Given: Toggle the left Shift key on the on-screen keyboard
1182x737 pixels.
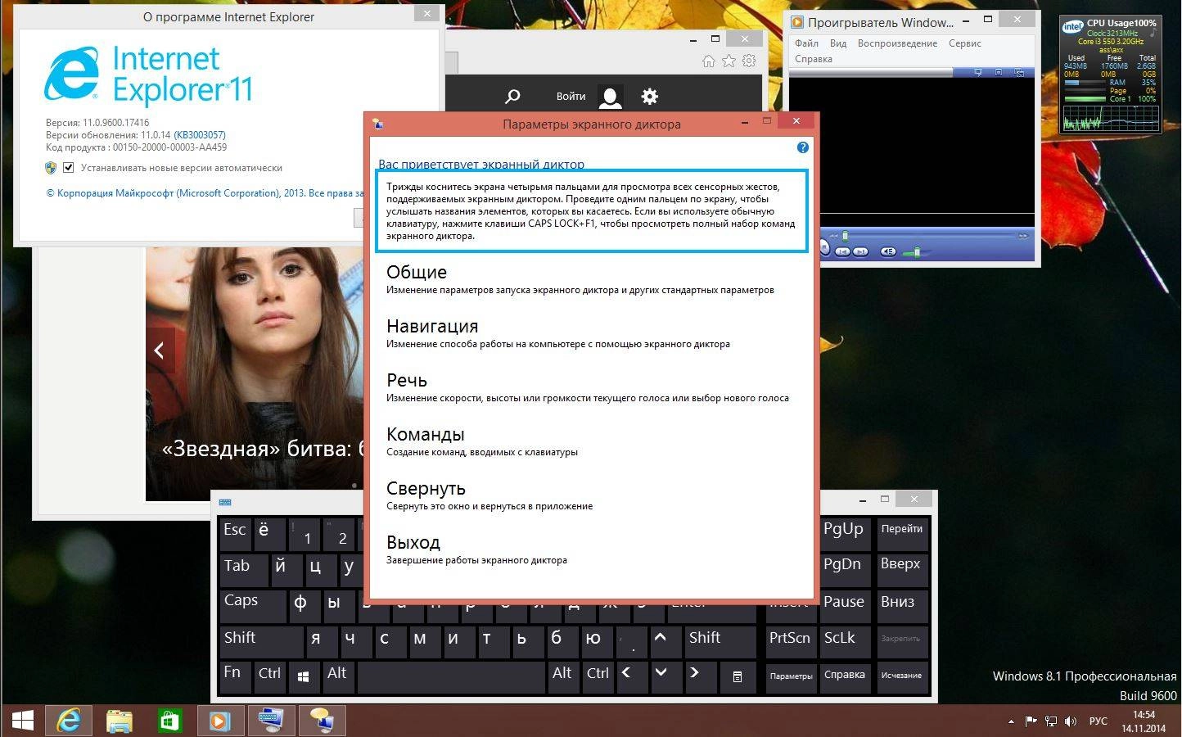Looking at the screenshot, I should (261, 642).
